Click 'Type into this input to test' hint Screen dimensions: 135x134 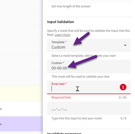(x=76, y=118)
